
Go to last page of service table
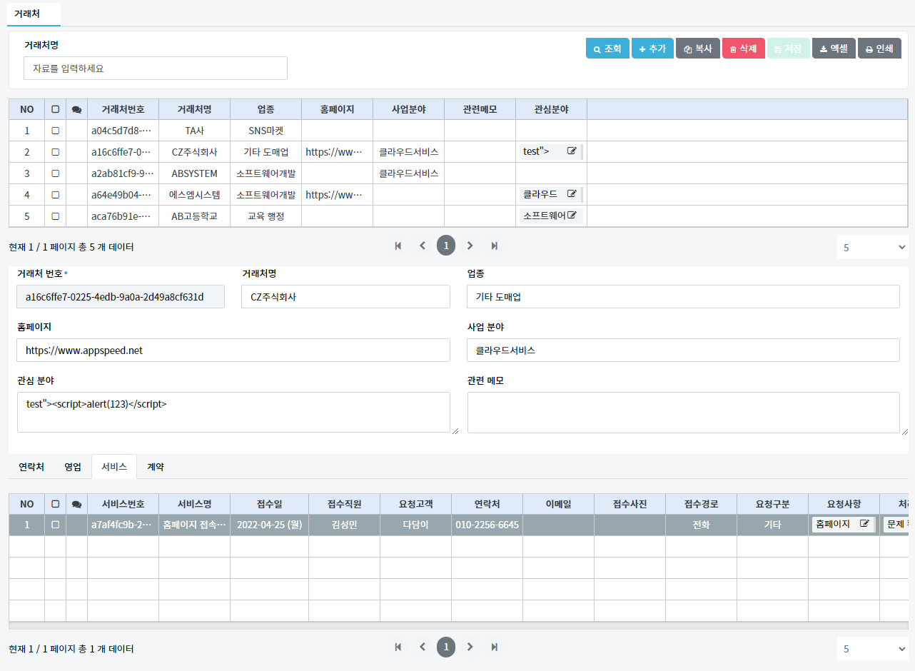click(x=494, y=647)
